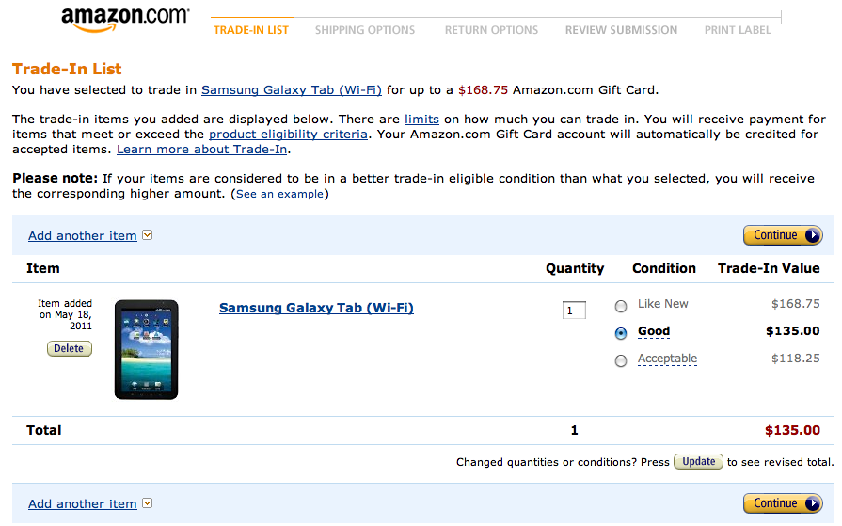The width and height of the screenshot is (842, 526).
Task: Open the Learn more about Trade-In link
Action: click(202, 150)
